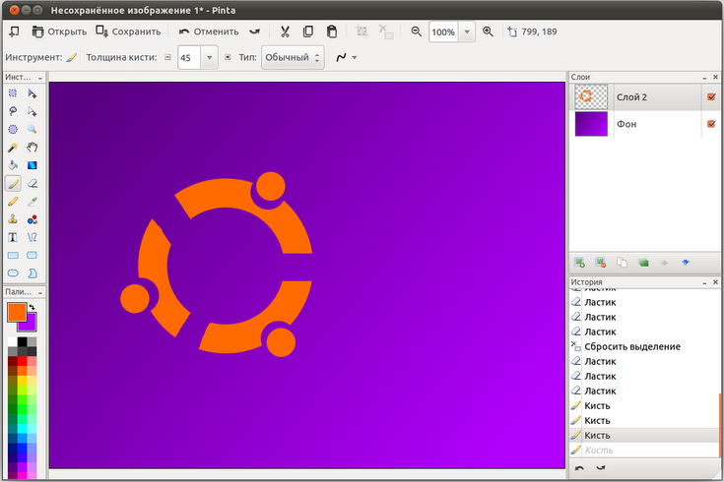Click the Zoom In magnifier
The image size is (724, 482).
click(488, 31)
